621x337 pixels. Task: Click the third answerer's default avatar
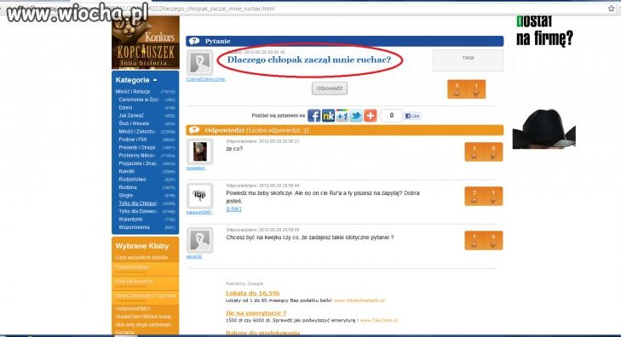point(200,240)
